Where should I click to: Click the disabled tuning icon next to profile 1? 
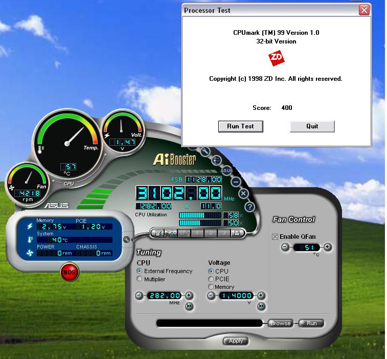coord(184,233)
